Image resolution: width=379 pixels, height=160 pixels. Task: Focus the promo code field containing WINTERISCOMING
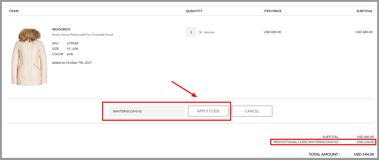pyautogui.click(x=147, y=111)
